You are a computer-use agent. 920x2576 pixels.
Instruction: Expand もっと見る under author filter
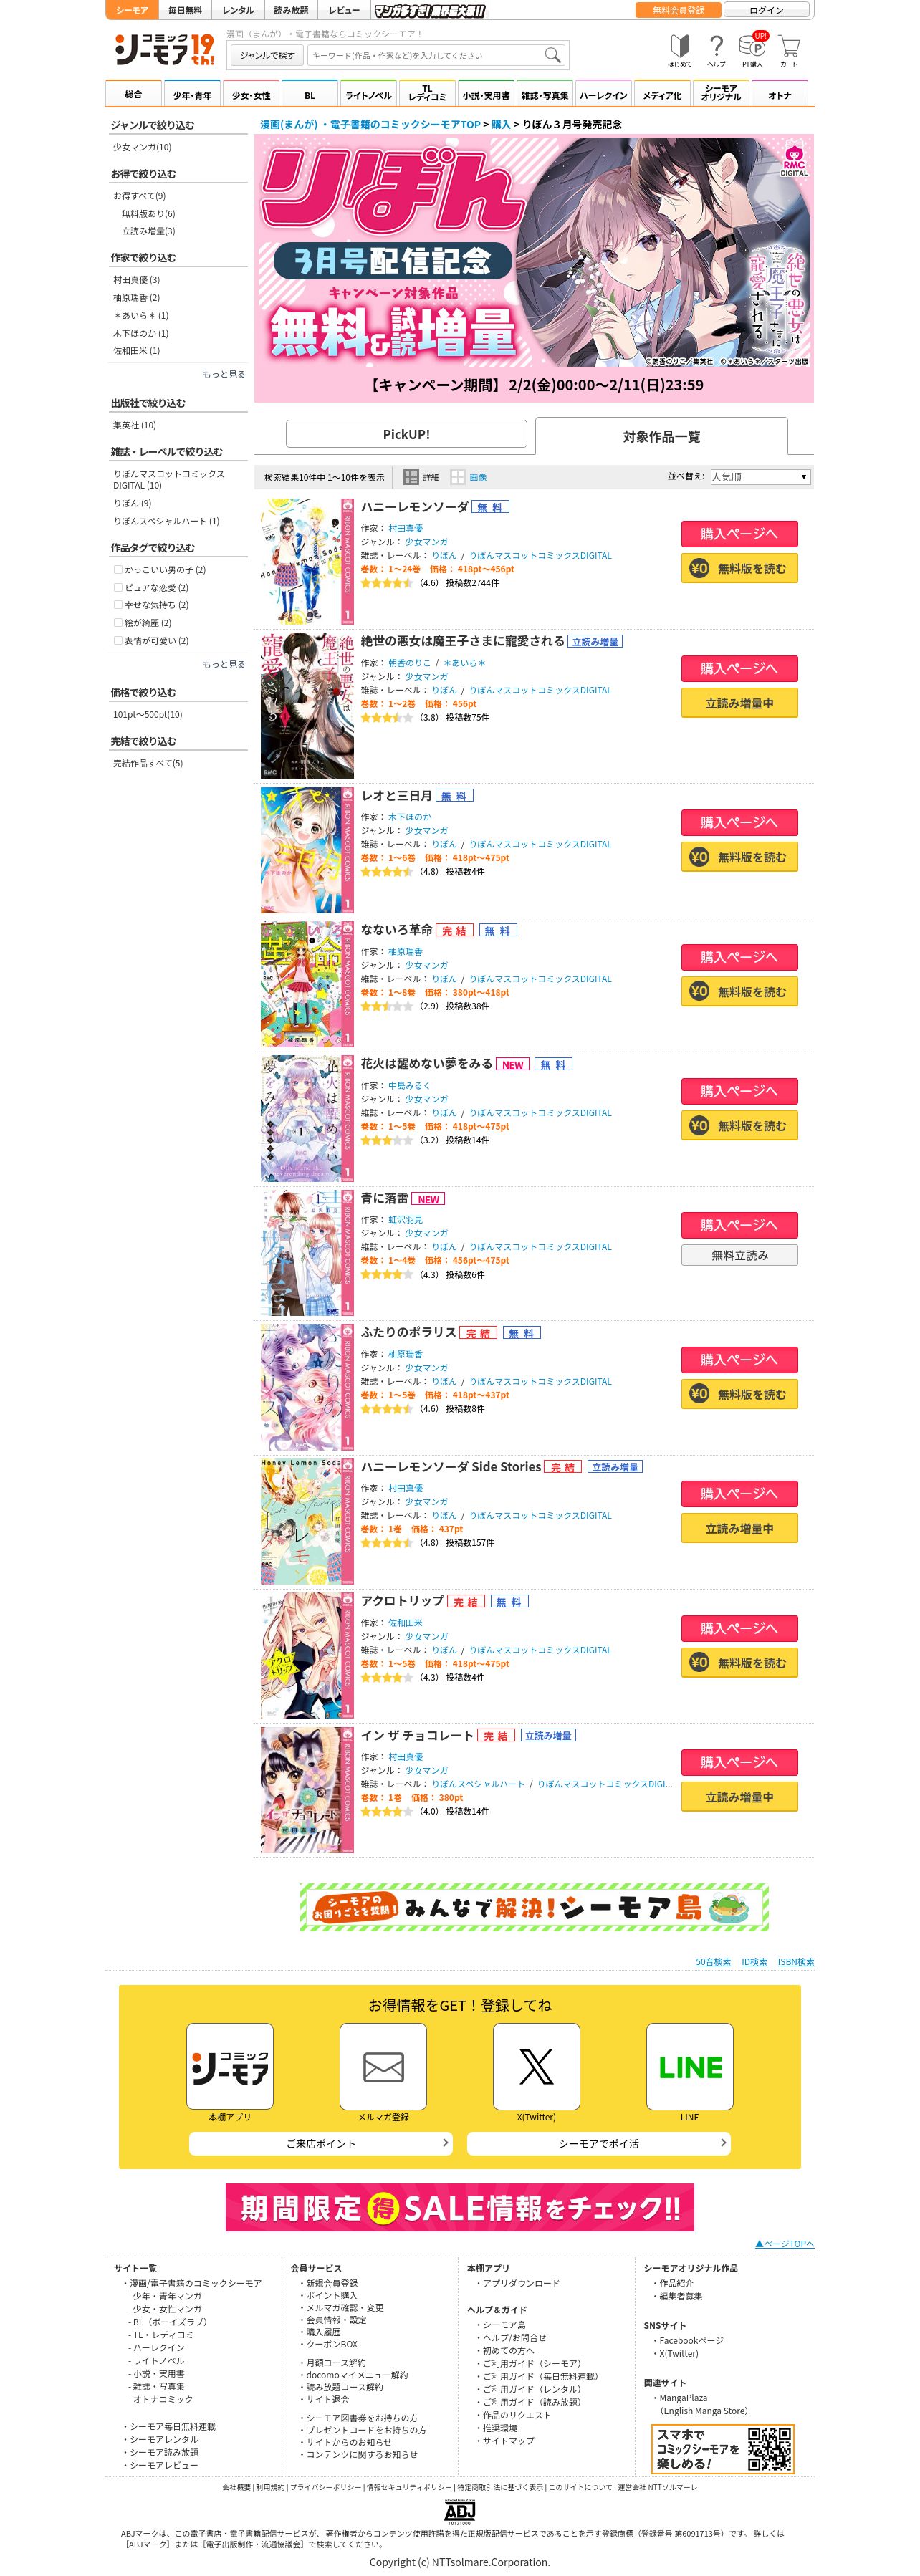click(224, 374)
